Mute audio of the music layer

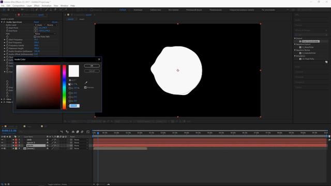tap(5, 148)
